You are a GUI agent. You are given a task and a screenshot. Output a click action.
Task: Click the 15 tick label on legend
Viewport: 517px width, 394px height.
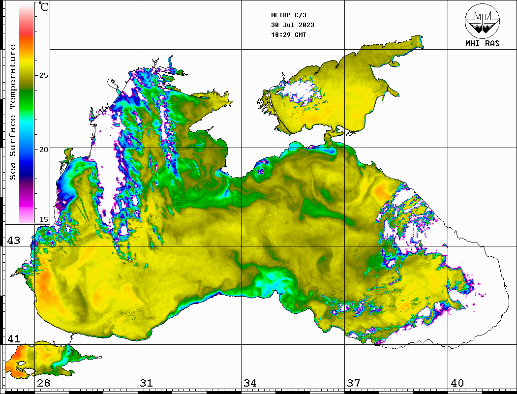[x=43, y=219]
